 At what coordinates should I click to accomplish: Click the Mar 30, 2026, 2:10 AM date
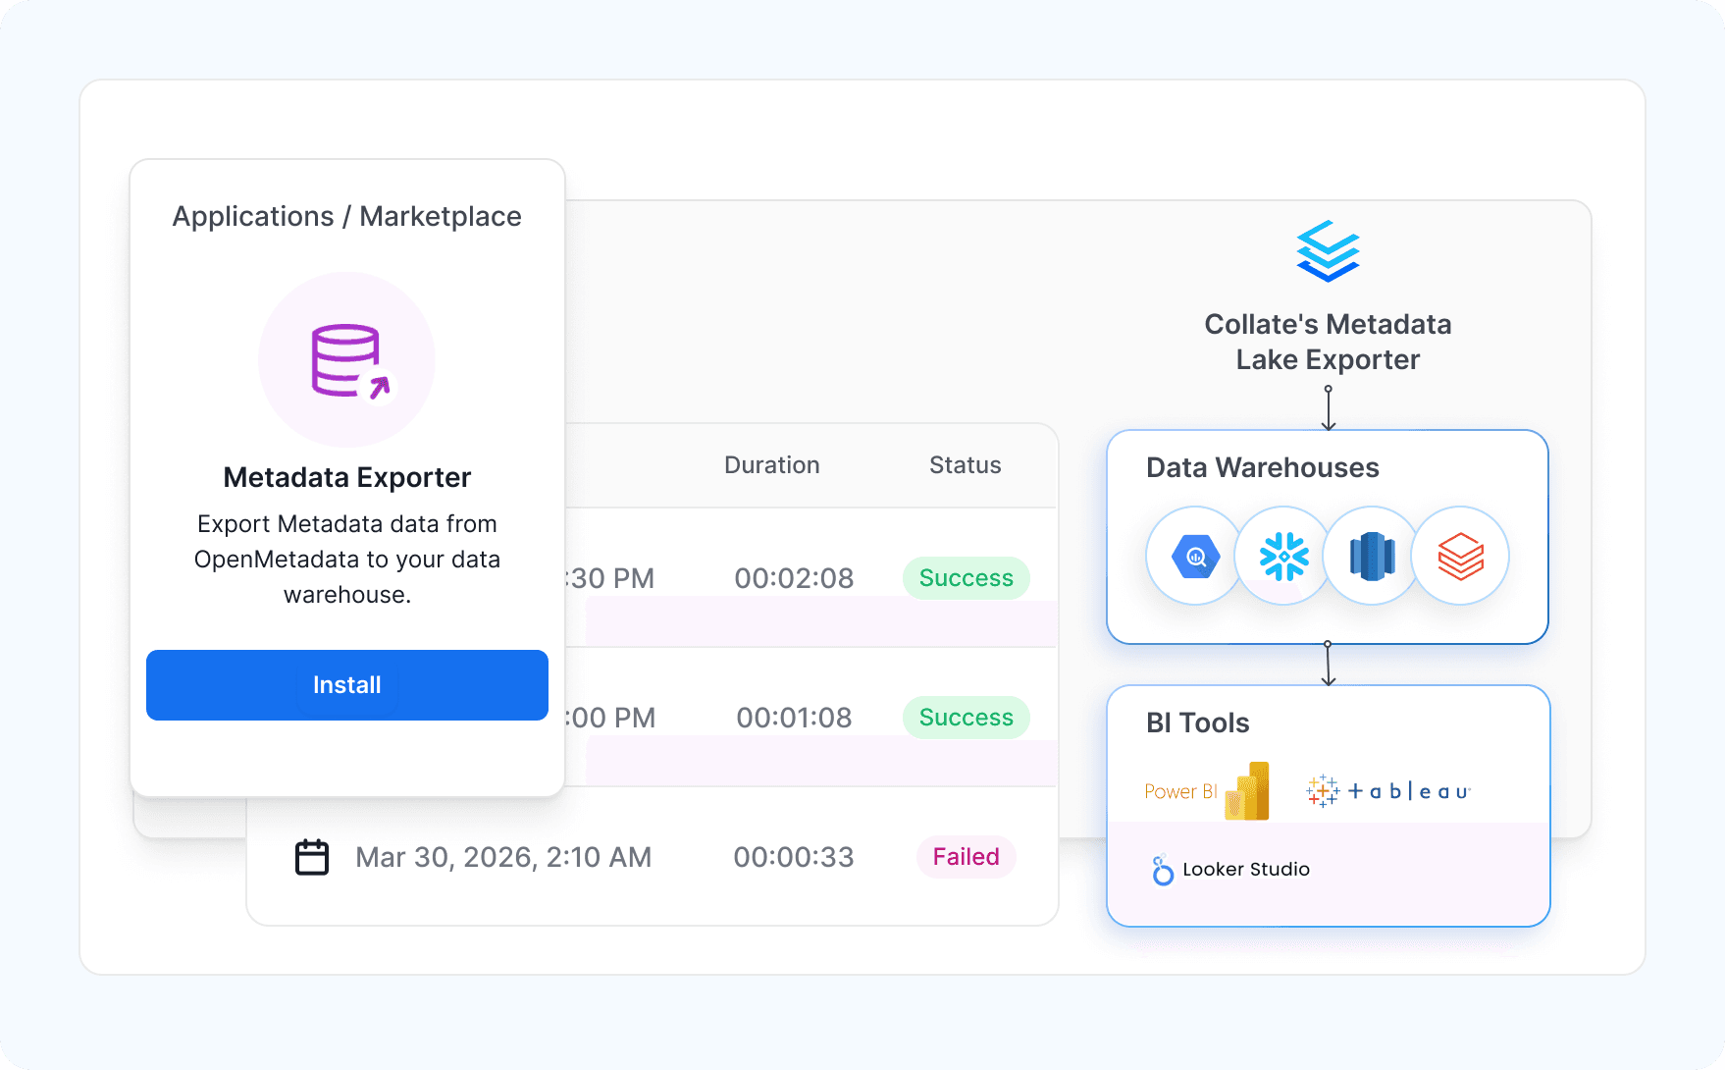(x=503, y=857)
